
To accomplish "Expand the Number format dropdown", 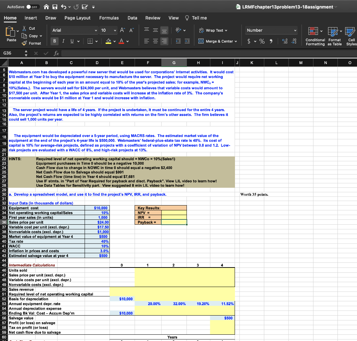I will pyautogui.click(x=295, y=30).
